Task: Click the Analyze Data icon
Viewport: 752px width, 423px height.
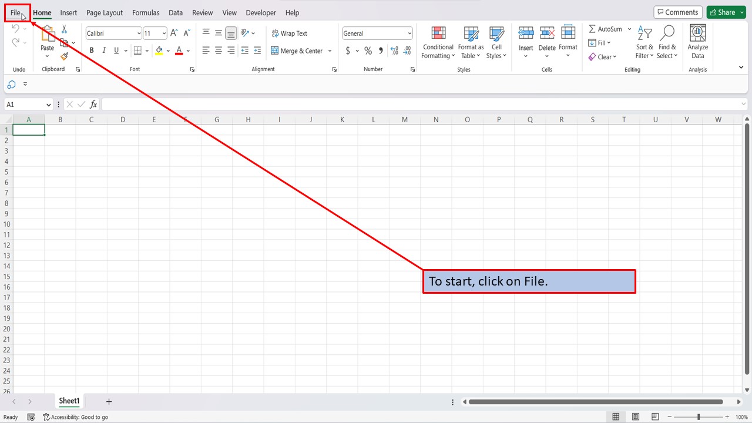Action: click(697, 42)
